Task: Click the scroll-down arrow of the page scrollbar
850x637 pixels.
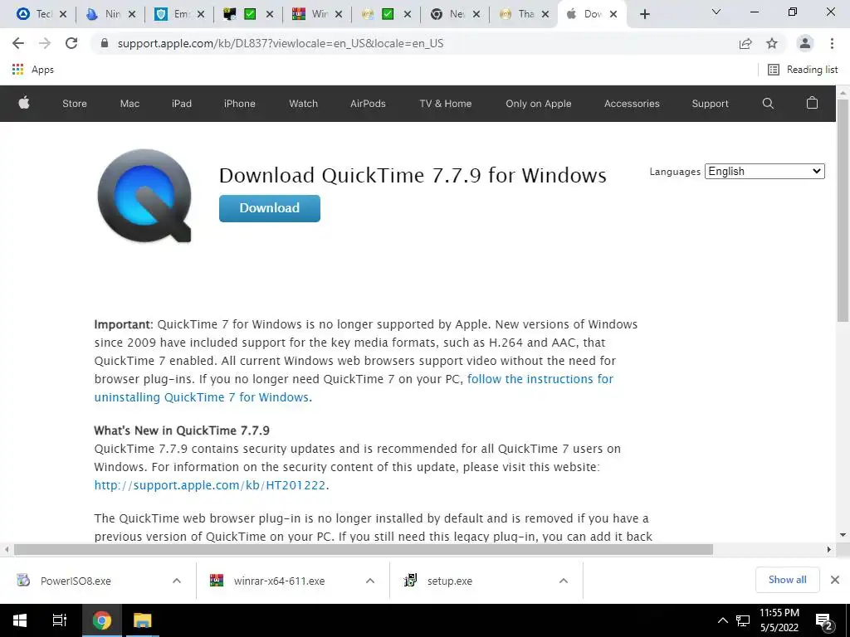Action: pyautogui.click(x=843, y=535)
